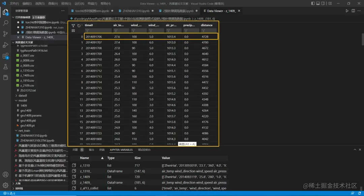Focus the distance column filter box
The width and height of the screenshot is (364, 196).
click(x=209, y=30)
